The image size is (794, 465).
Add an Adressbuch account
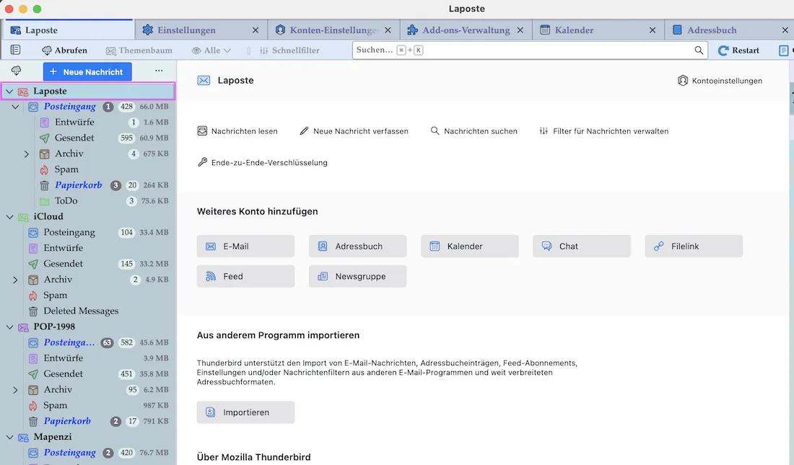click(357, 247)
